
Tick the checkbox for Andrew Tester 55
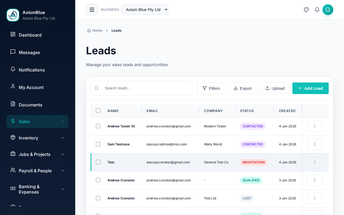98,126
